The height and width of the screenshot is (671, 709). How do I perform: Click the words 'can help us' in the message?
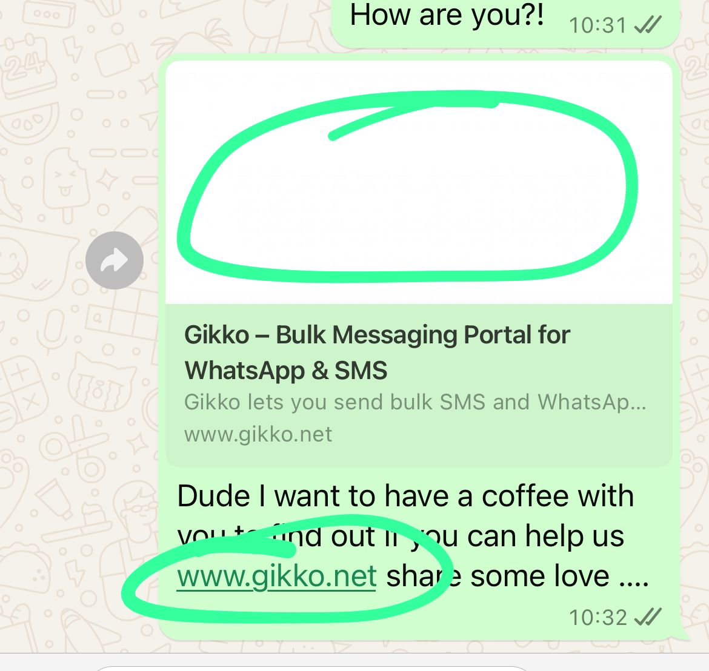(x=545, y=537)
